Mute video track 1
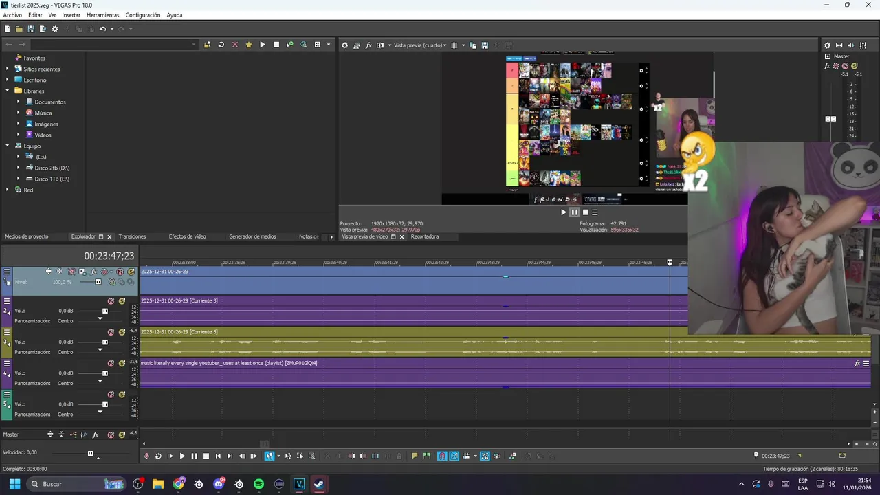The width and height of the screenshot is (880, 495). (120, 272)
